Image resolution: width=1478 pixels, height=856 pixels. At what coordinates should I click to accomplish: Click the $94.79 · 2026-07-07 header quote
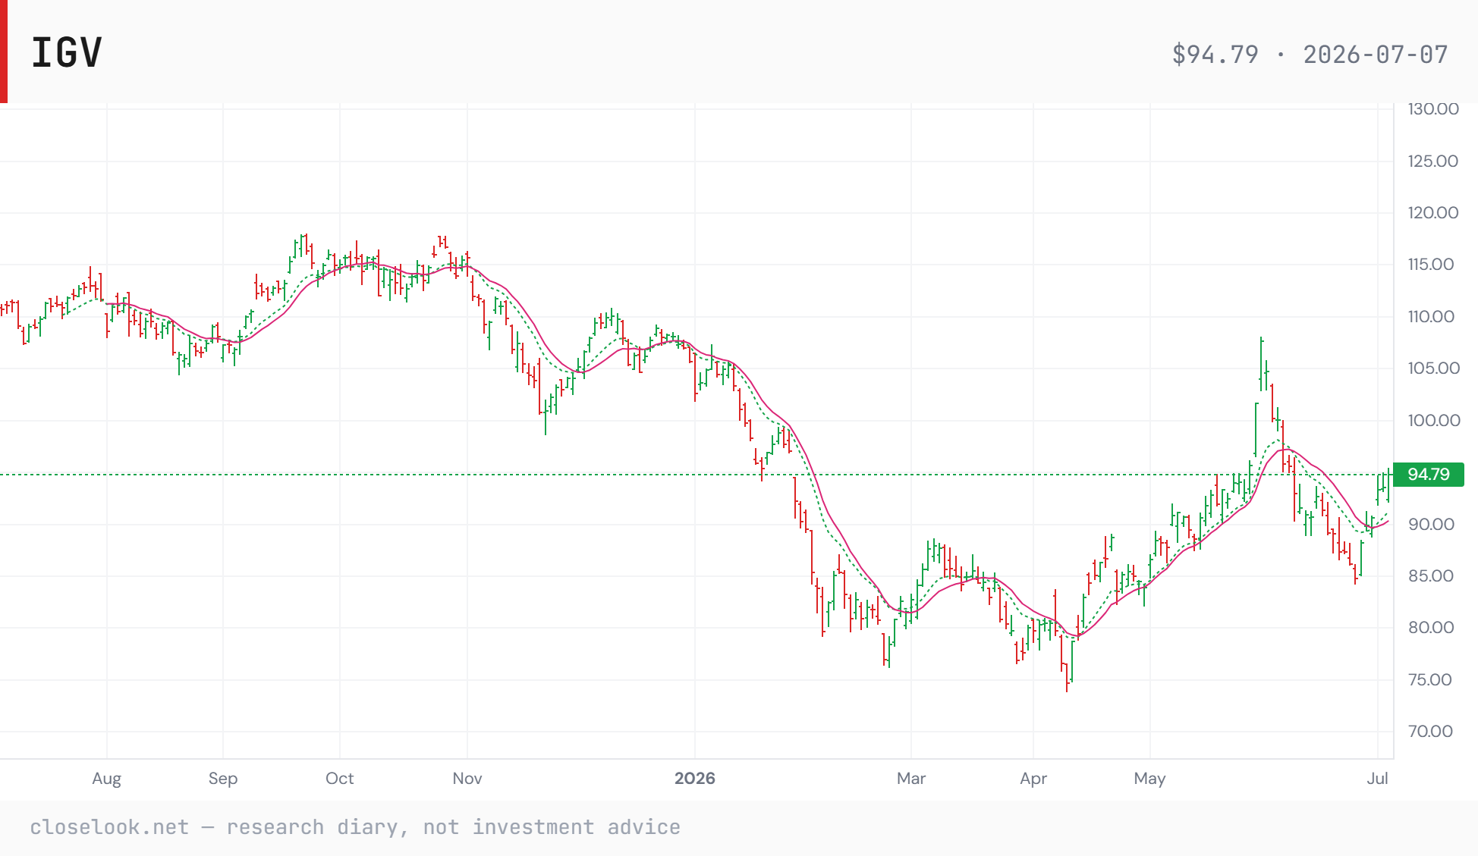pos(1310,55)
